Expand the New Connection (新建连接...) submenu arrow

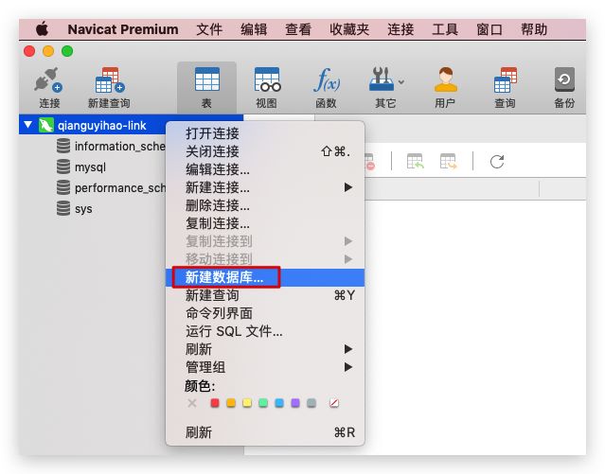[x=348, y=187]
